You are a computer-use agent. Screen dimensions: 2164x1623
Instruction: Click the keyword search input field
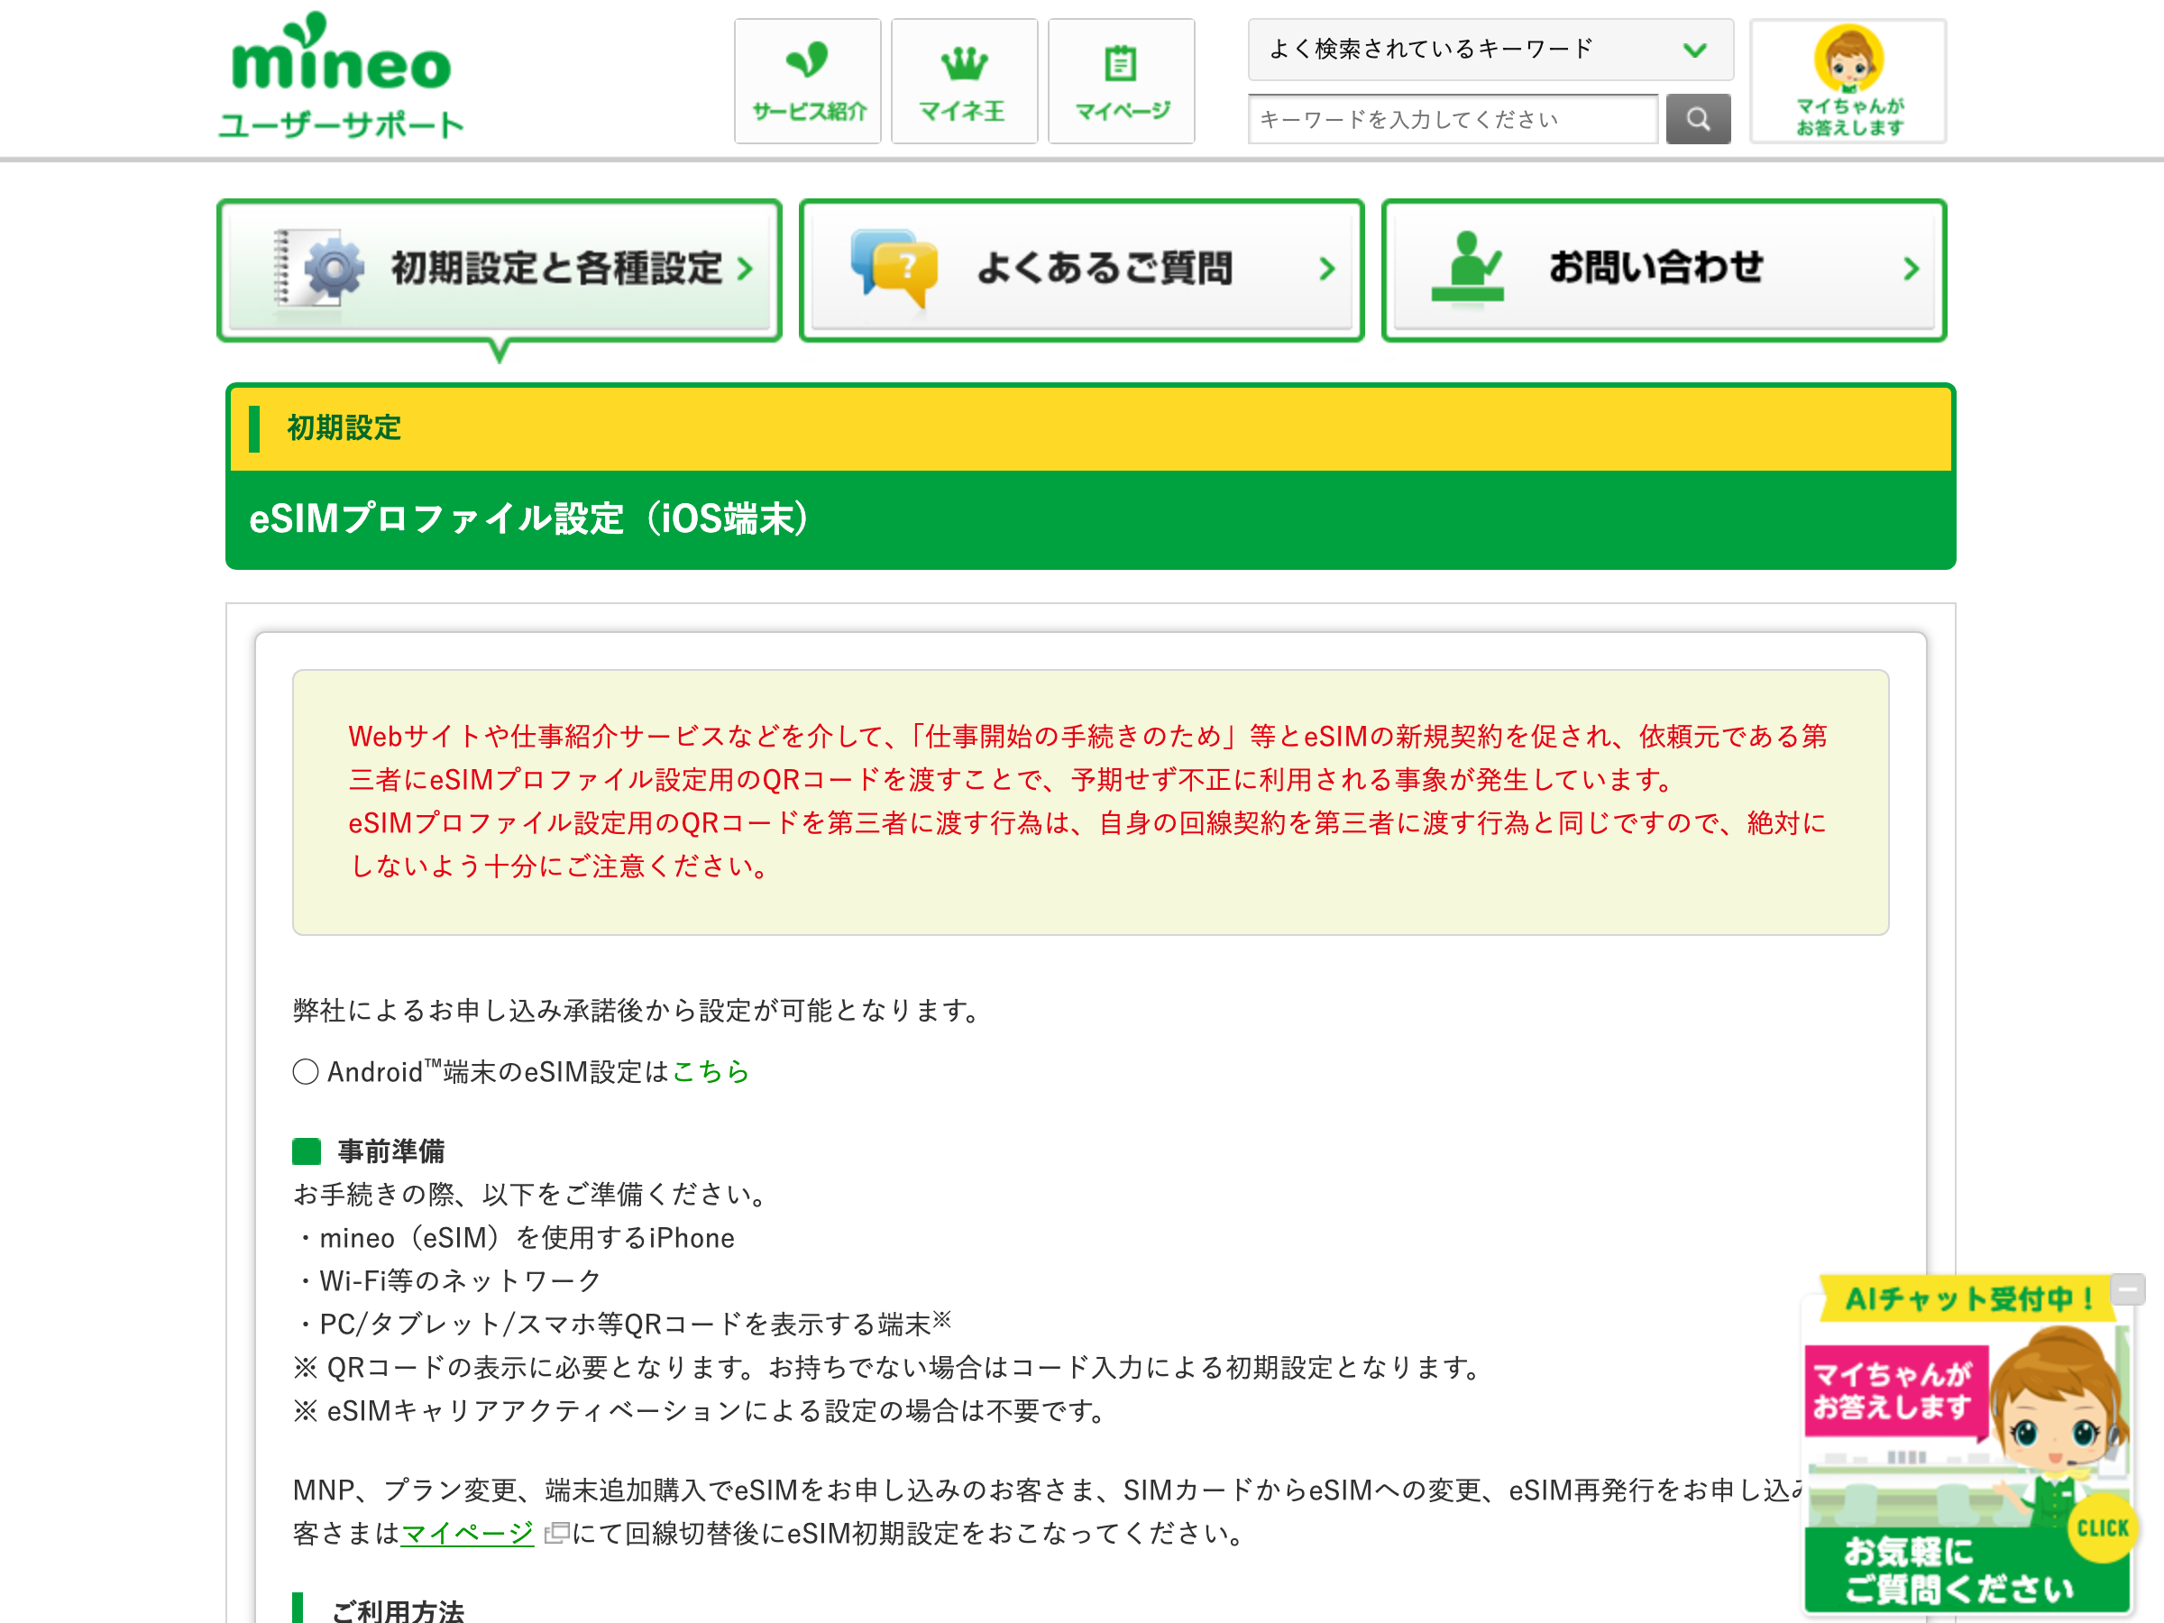1453,119
